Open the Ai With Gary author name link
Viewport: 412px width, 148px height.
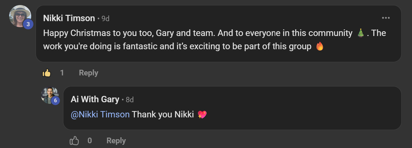click(95, 99)
